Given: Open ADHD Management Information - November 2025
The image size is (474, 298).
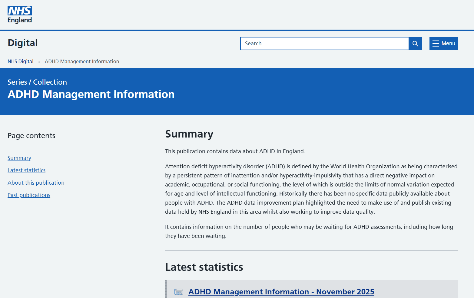Looking at the screenshot, I should [281, 292].
